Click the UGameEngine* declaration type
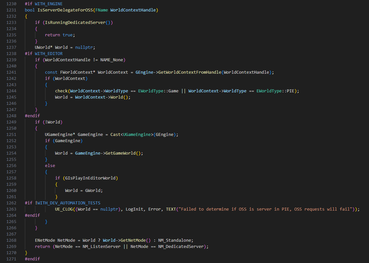 60,135
